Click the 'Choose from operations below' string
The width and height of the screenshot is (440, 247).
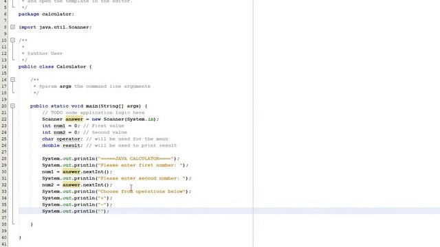coord(142,191)
